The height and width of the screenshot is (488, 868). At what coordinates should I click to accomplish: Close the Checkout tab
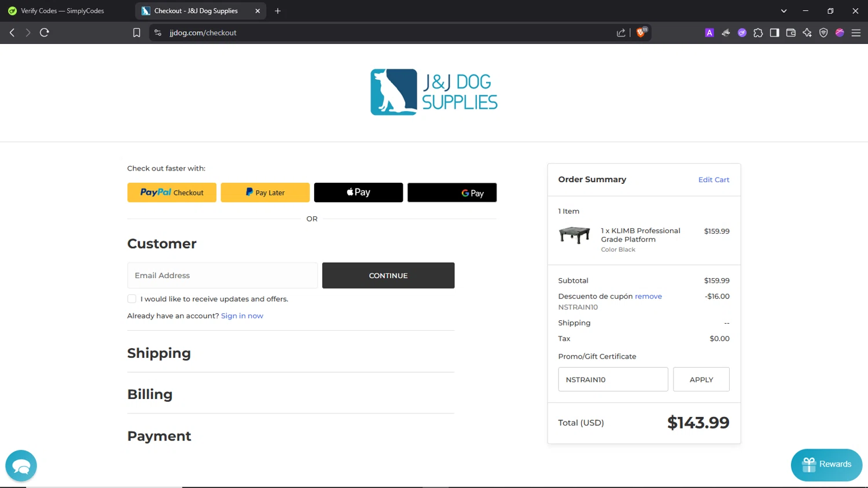tap(258, 11)
